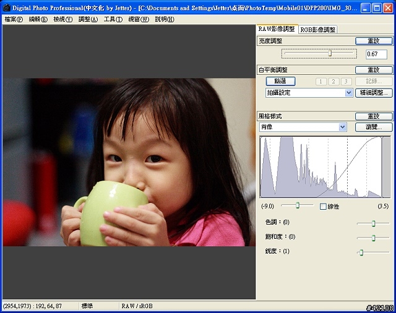Reset picture style with 風格樣式 重設 button

click(374, 116)
